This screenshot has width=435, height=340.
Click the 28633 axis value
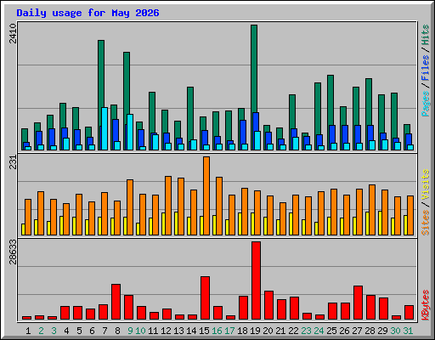[x=13, y=252]
